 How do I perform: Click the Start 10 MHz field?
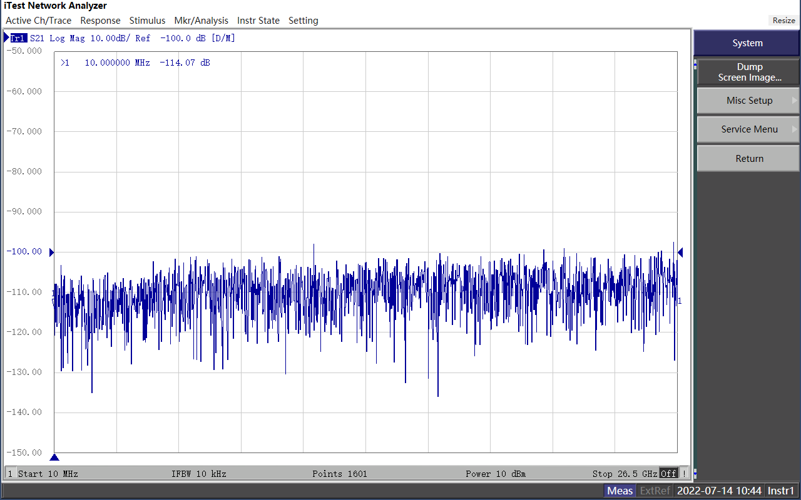pyautogui.click(x=48, y=474)
